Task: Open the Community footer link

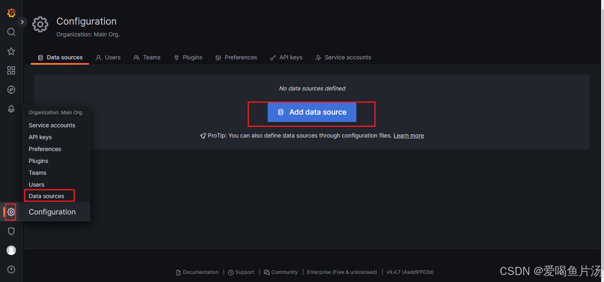Action: pos(281,272)
